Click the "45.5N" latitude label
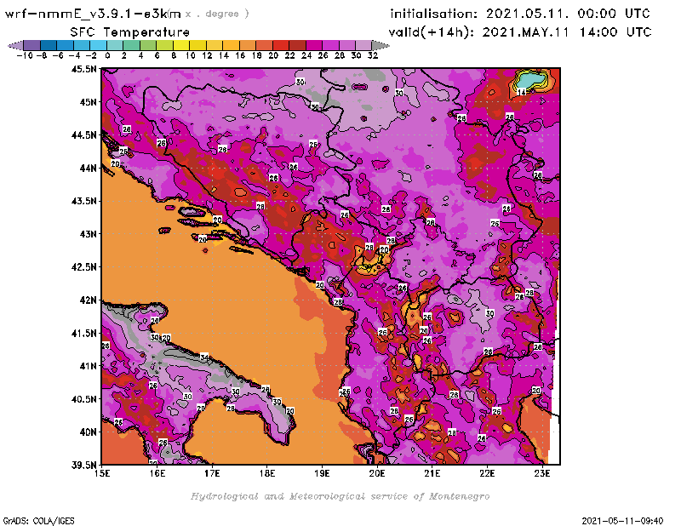The width and height of the screenshot is (681, 526). click(83, 69)
